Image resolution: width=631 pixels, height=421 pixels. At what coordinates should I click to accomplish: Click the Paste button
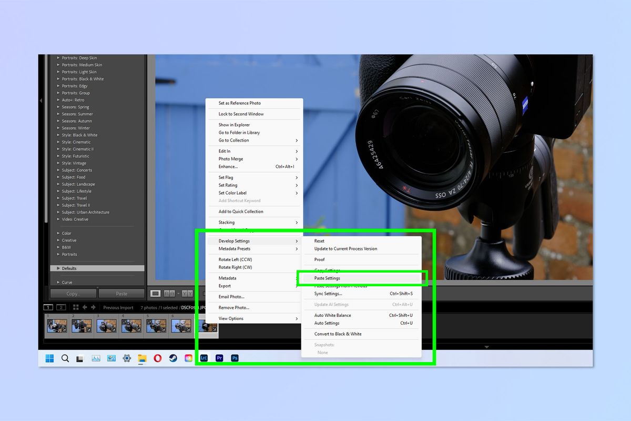coord(121,293)
